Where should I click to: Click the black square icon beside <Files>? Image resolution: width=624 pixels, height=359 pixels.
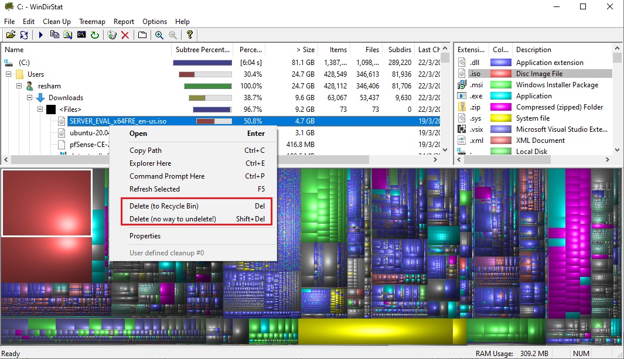tap(51, 110)
